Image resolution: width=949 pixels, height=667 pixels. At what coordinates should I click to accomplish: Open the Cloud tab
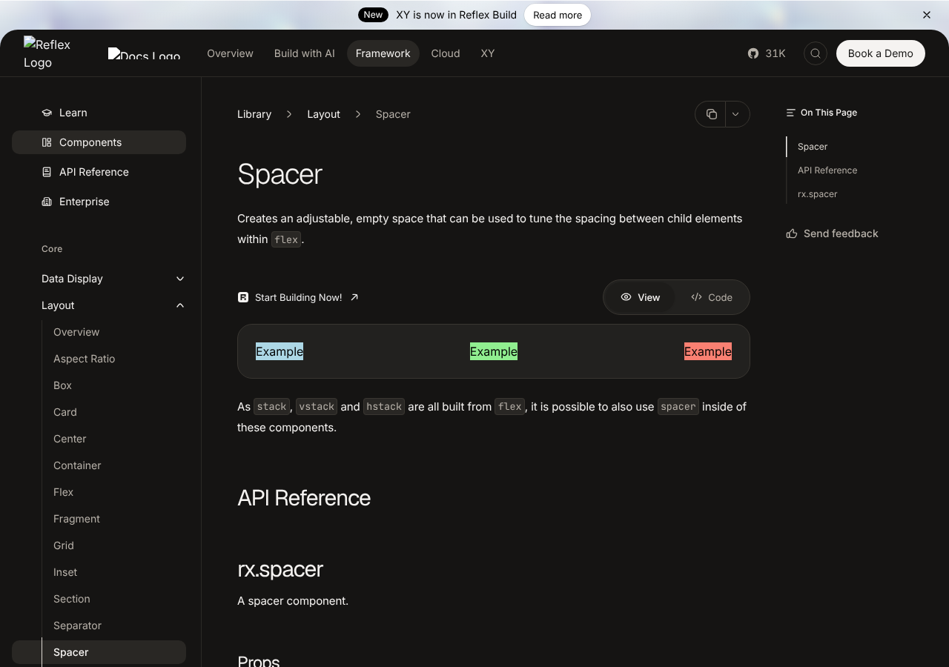click(446, 53)
